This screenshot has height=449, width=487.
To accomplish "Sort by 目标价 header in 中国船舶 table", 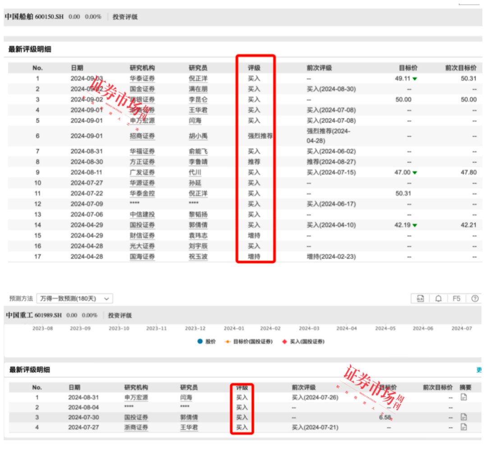I will click(408, 68).
